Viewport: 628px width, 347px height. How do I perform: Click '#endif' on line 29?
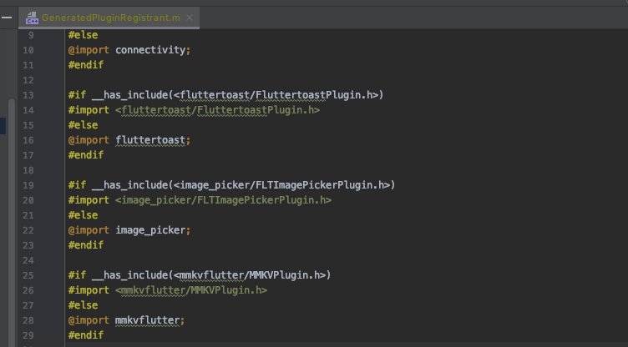tap(86, 335)
